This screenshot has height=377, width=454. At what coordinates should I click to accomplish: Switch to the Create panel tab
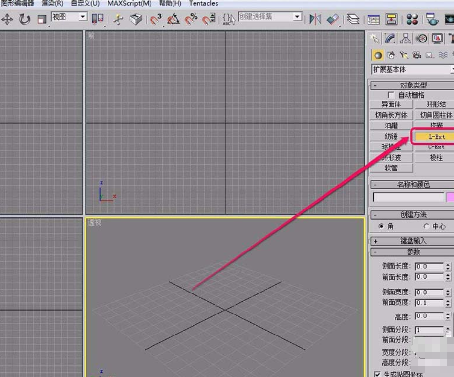point(375,39)
